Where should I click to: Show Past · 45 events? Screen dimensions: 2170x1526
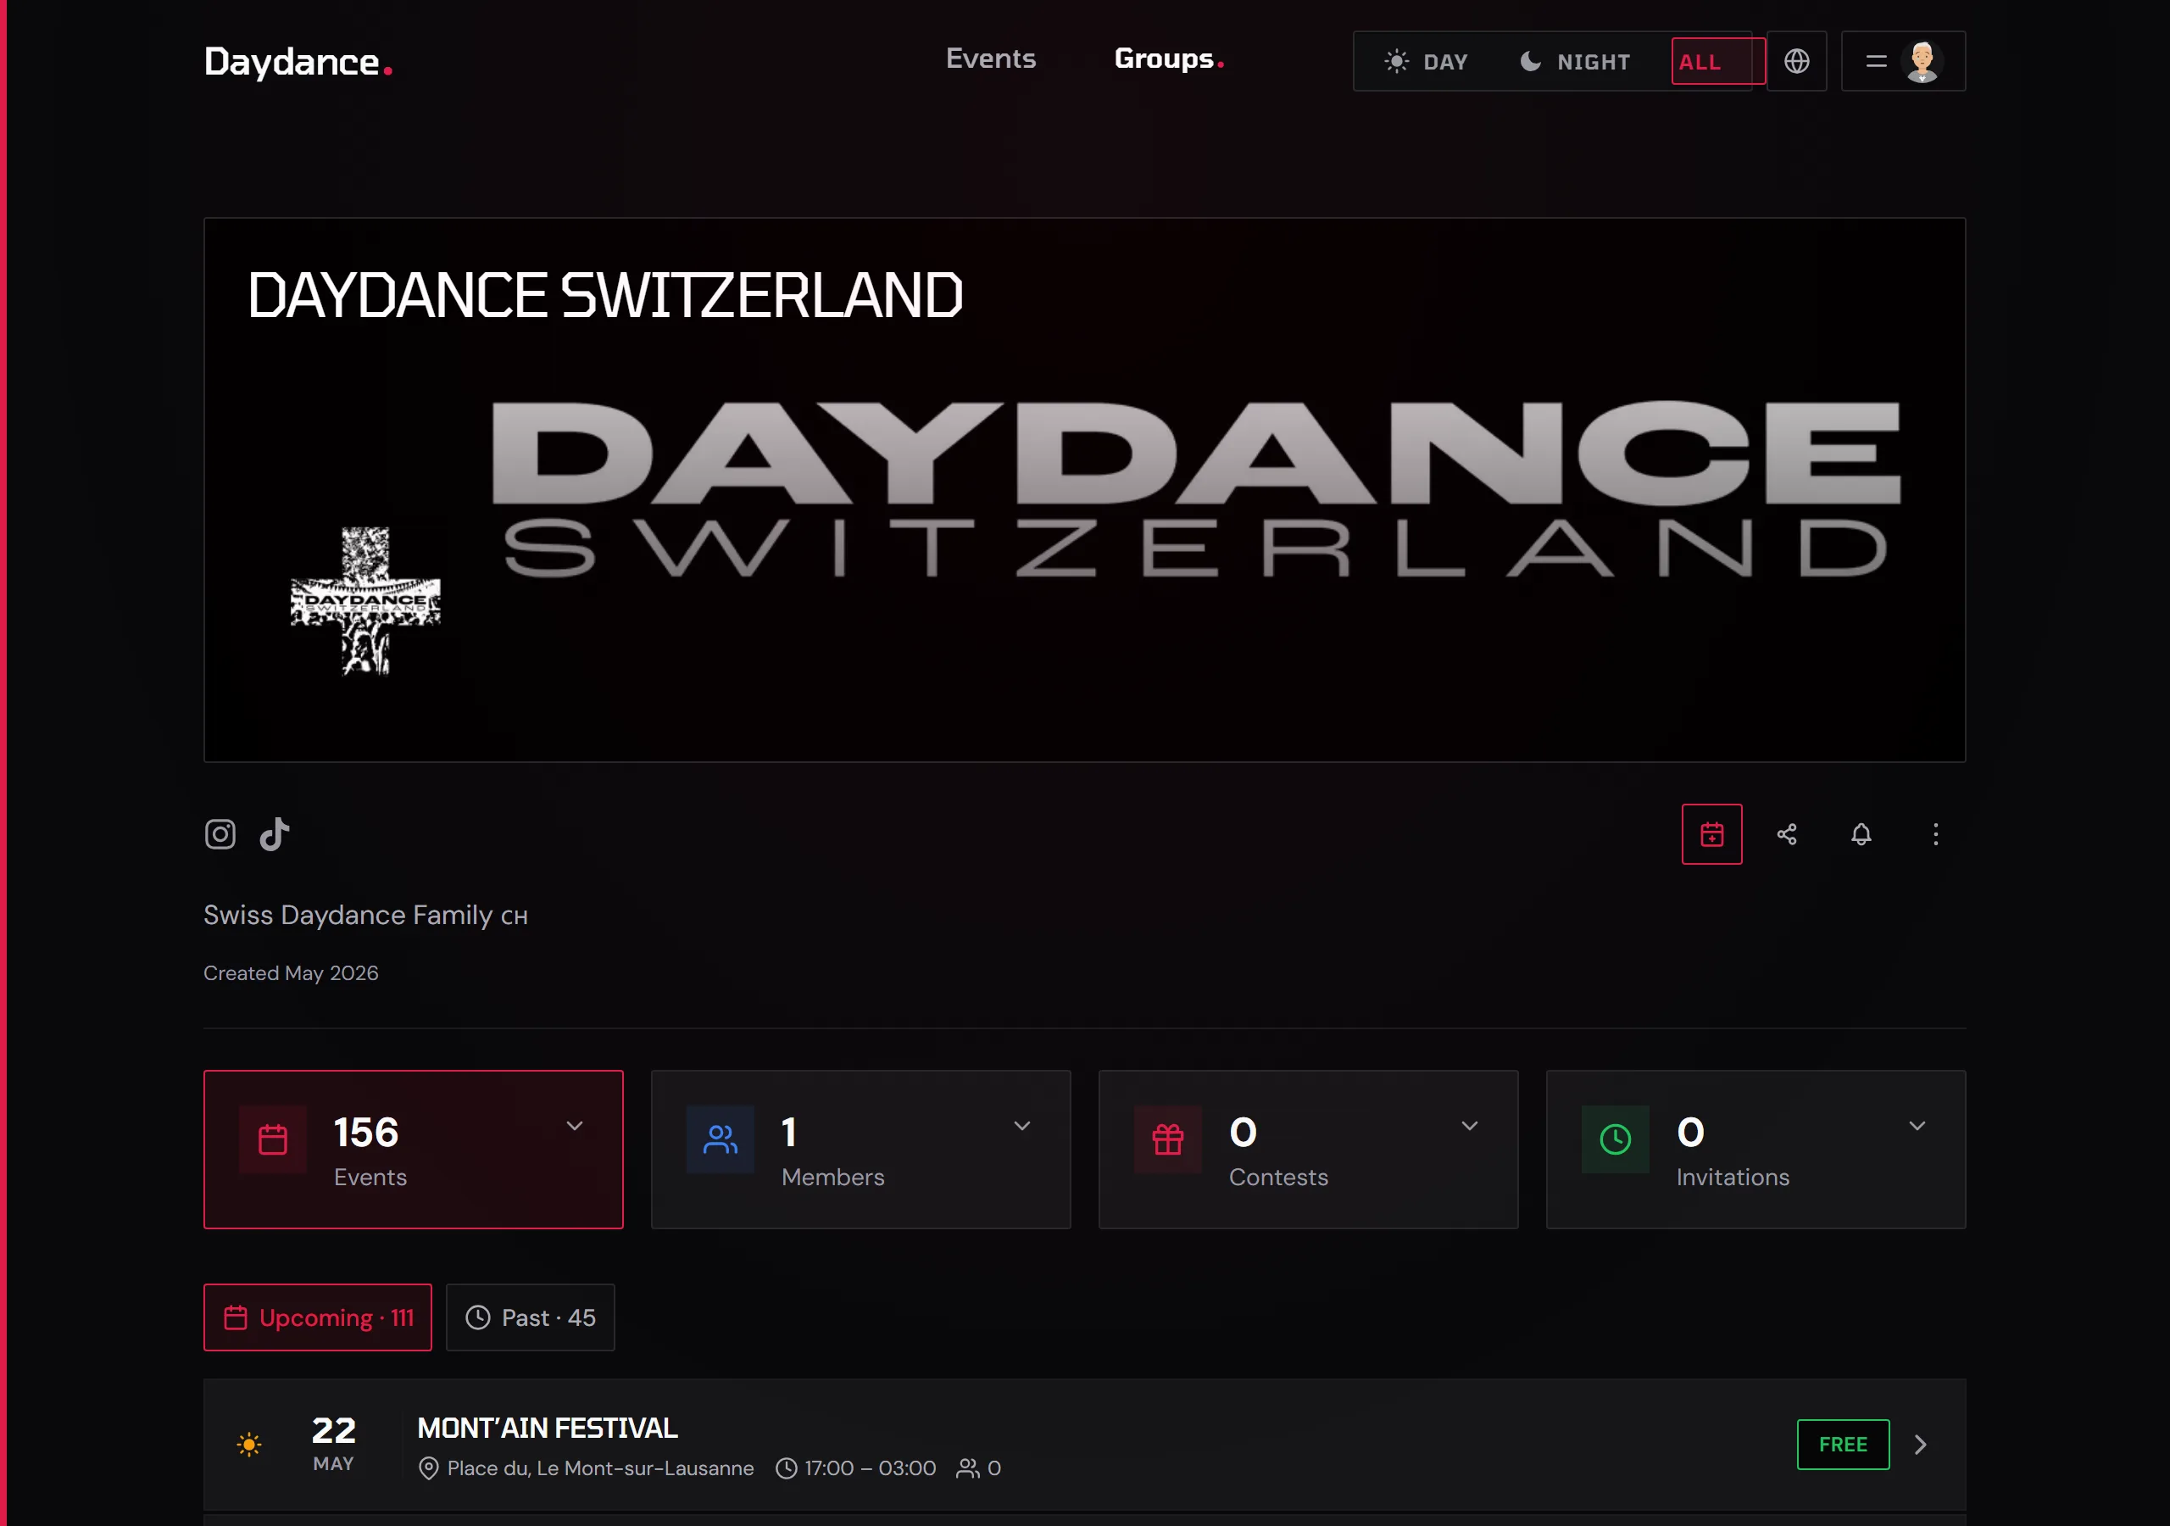531,1317
